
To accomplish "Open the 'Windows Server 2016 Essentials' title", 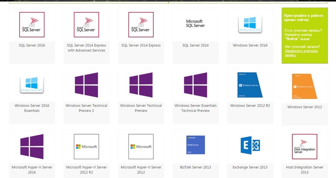I will 32,108.
